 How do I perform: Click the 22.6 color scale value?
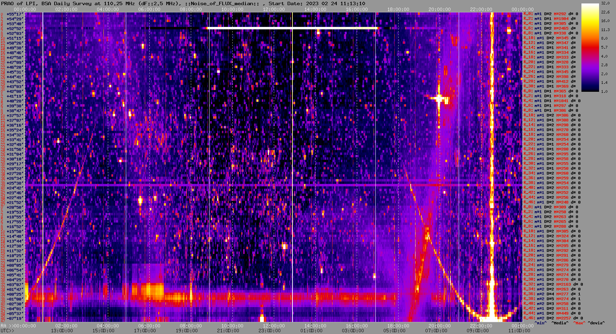tap(605, 12)
